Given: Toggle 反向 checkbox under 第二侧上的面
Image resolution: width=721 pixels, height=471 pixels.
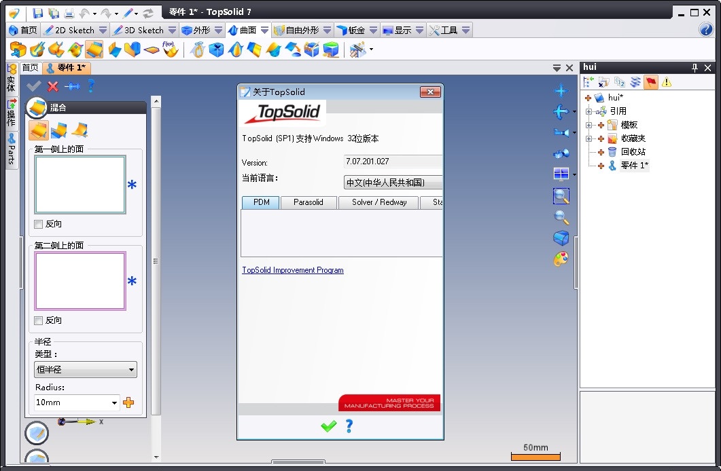Looking at the screenshot, I should pyautogui.click(x=39, y=320).
